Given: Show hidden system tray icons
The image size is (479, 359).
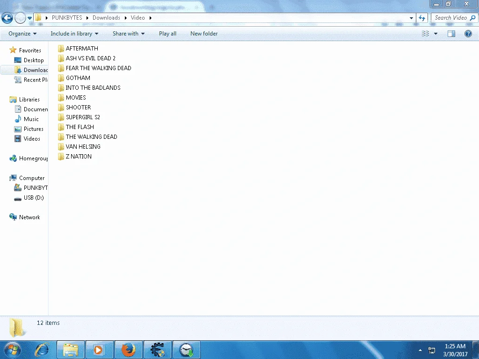Looking at the screenshot, I should (x=421, y=350).
